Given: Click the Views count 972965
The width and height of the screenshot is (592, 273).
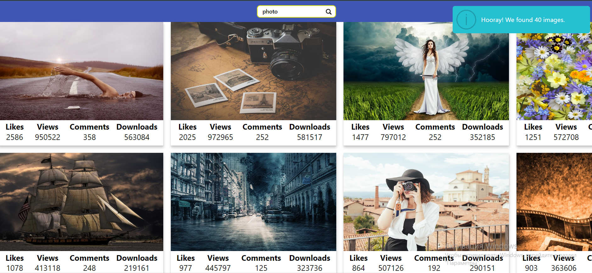Looking at the screenshot, I should 221,137.
